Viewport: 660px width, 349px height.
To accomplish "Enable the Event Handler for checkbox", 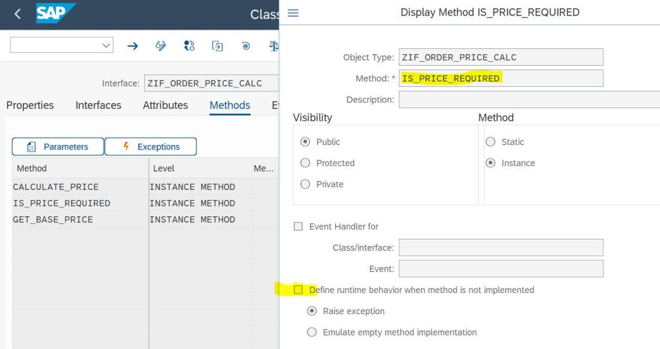I will 298,227.
